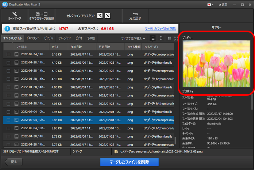Open first Selection Assistant wand icon
Image resolution: width=255 pixels, height=170 pixels.
coord(100,16)
